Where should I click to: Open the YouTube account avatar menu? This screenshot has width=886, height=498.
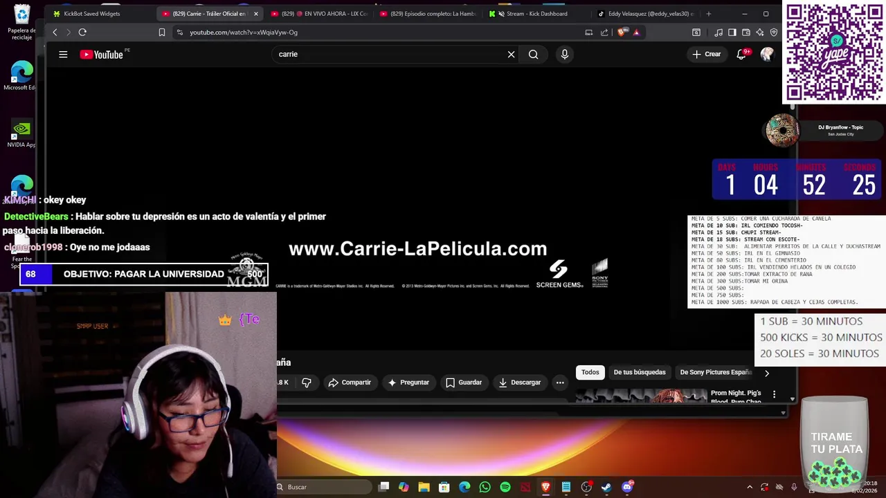point(767,55)
